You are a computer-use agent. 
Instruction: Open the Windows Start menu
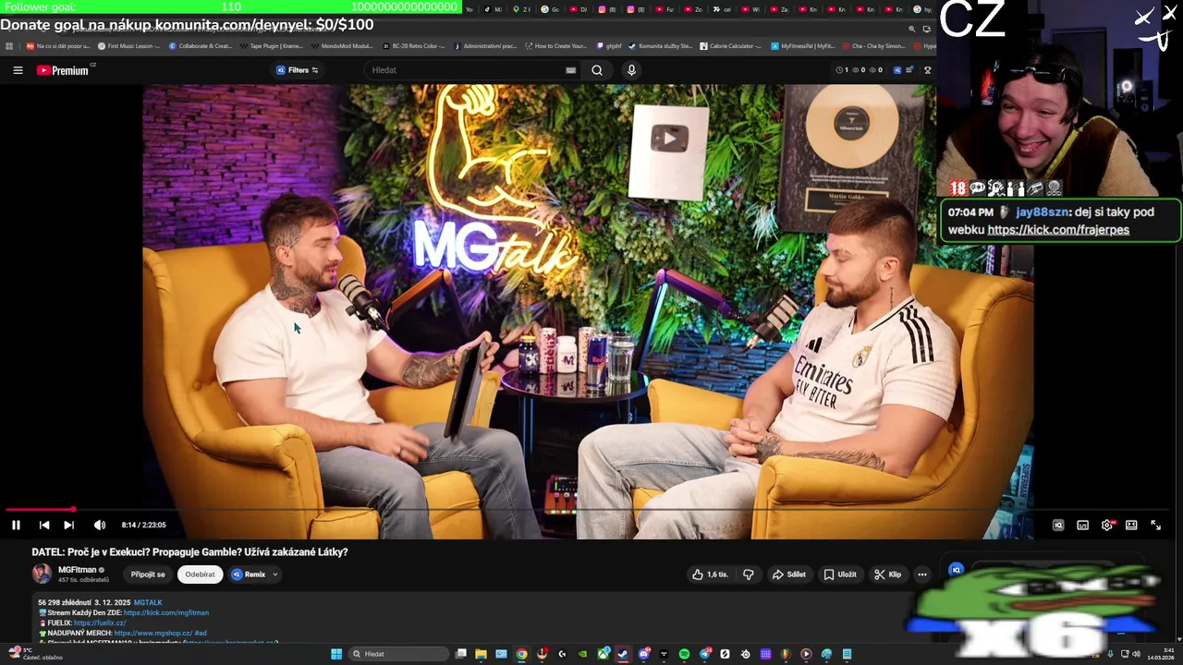pyautogui.click(x=336, y=654)
